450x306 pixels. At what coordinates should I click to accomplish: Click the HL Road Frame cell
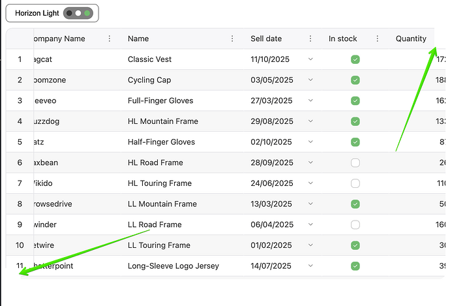(182, 162)
